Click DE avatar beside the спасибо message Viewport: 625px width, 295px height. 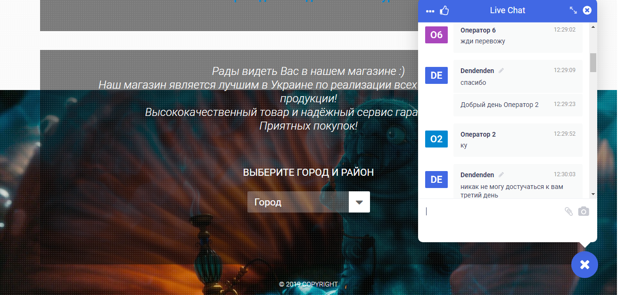coord(436,75)
